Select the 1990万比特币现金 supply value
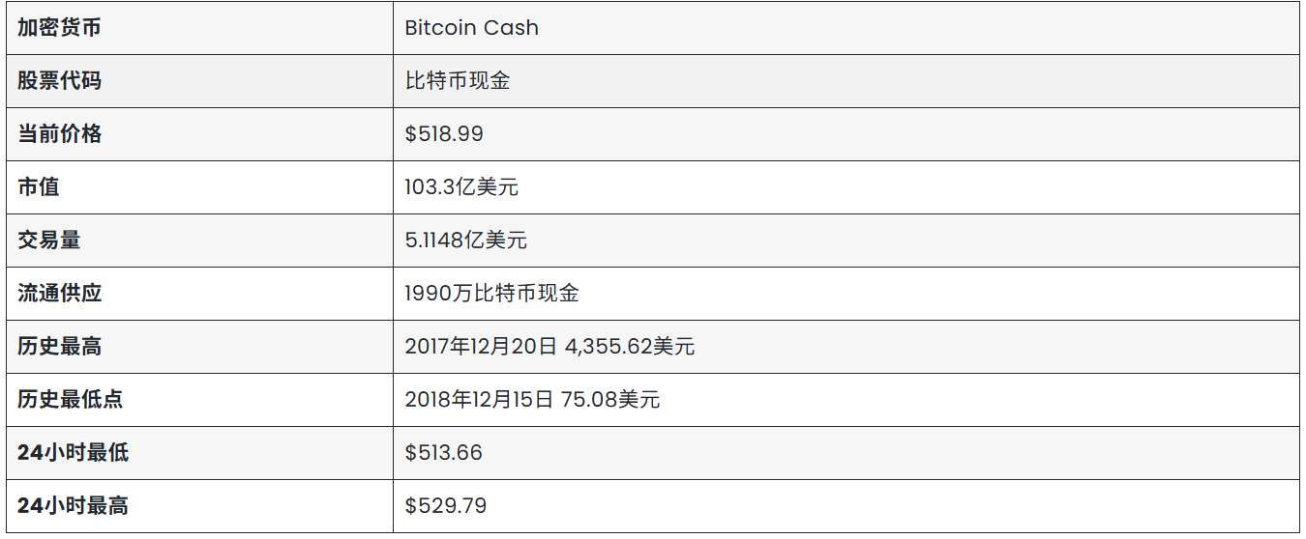 tap(491, 294)
